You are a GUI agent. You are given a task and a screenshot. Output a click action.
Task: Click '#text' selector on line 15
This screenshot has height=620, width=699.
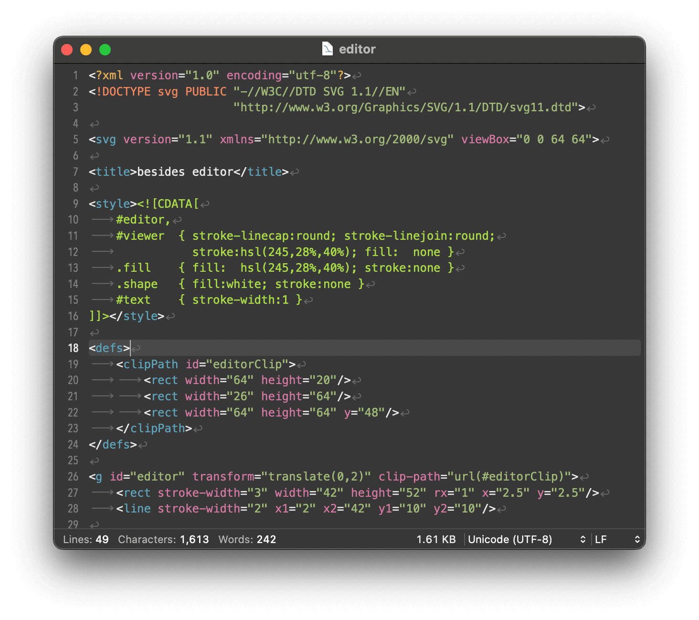coord(134,300)
